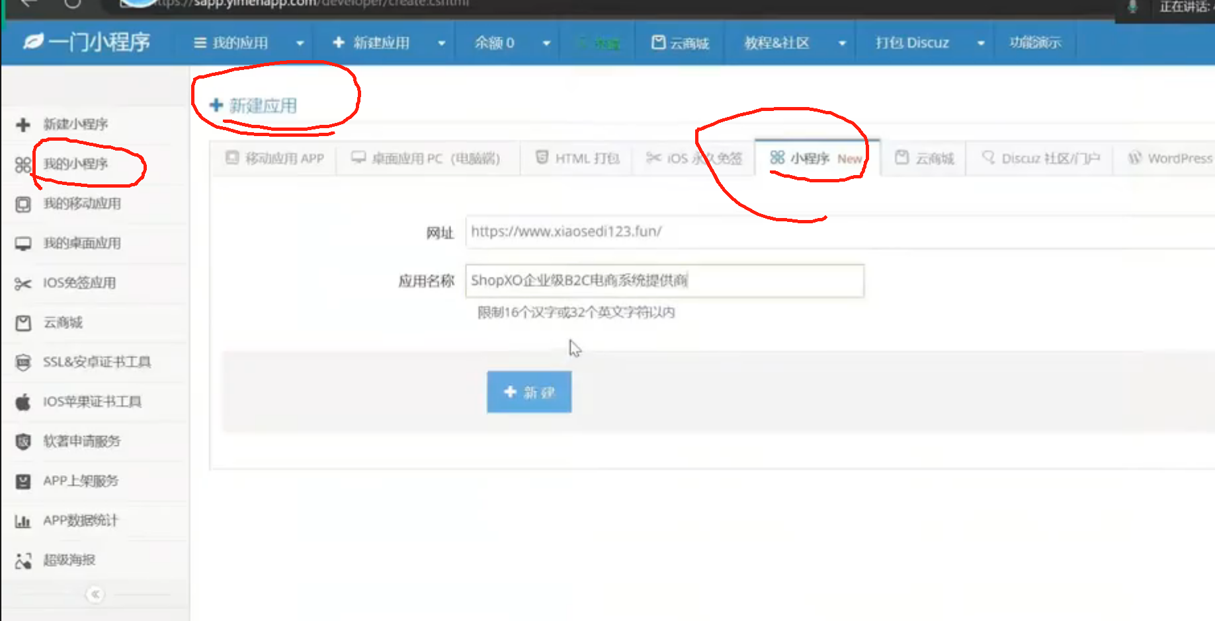Click the 我的小程序 grid icon in sidebar

click(x=23, y=164)
